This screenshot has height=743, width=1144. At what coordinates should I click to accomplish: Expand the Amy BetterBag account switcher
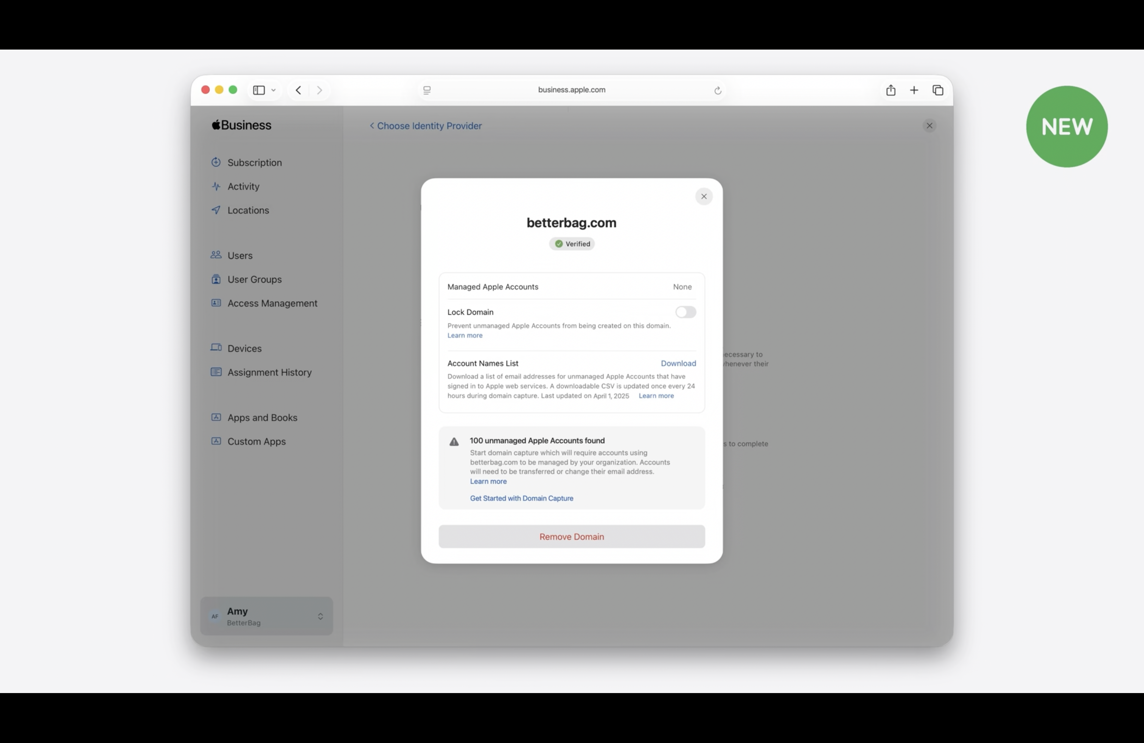(x=266, y=616)
